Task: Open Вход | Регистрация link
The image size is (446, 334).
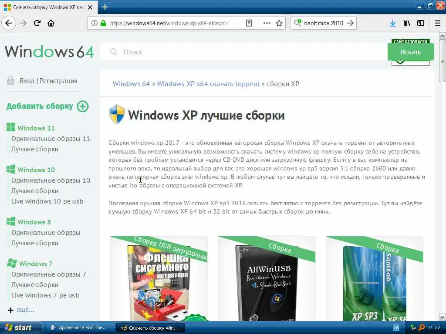Action: pyautogui.click(x=48, y=80)
